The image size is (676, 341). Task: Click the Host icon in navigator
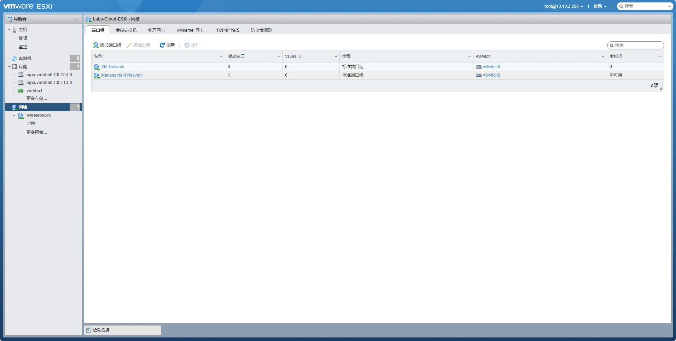pos(15,30)
